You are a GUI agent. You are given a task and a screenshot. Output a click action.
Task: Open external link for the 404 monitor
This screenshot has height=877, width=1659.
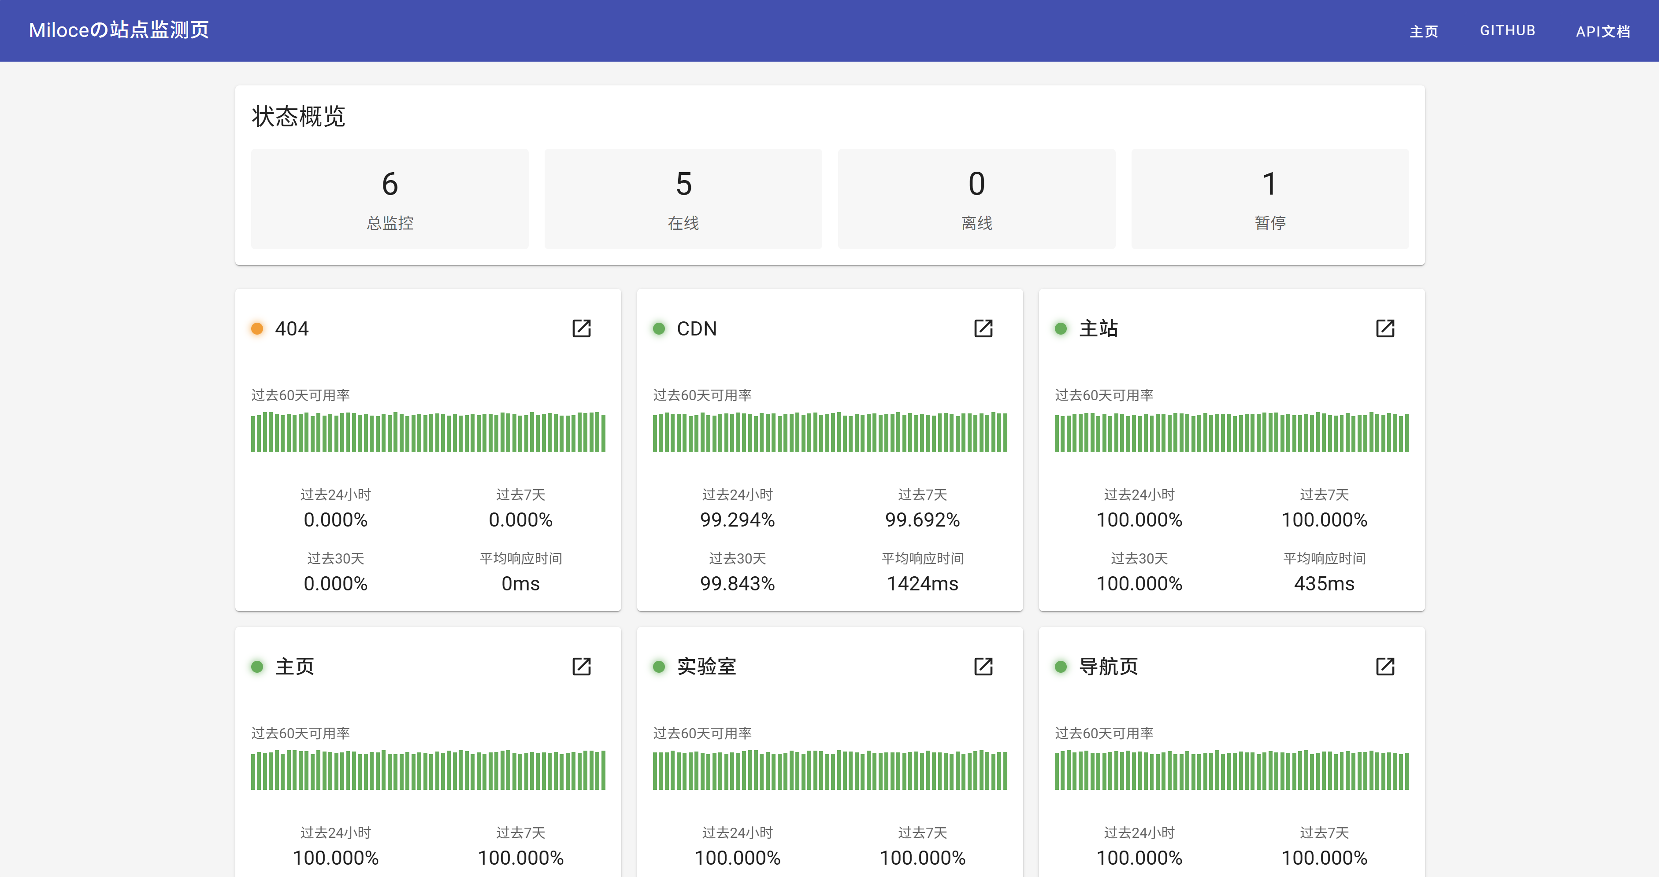pyautogui.click(x=582, y=328)
